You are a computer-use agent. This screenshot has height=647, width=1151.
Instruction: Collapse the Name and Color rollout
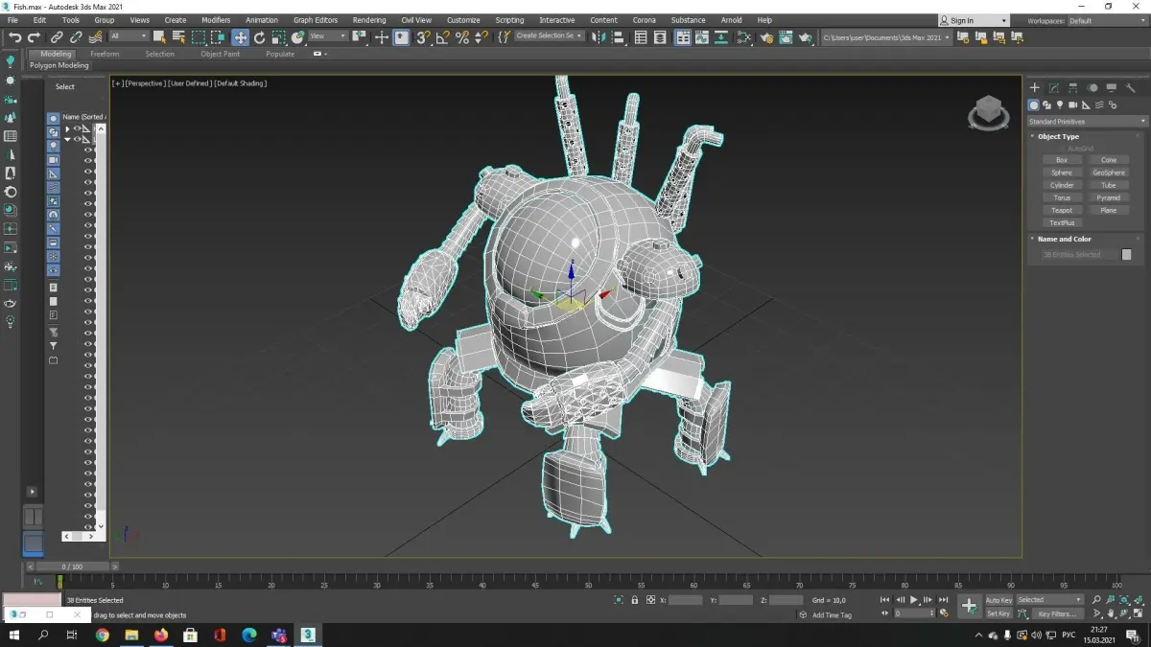click(1064, 239)
